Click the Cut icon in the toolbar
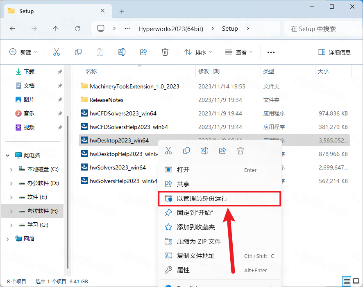The image size is (363, 287). click(57, 52)
